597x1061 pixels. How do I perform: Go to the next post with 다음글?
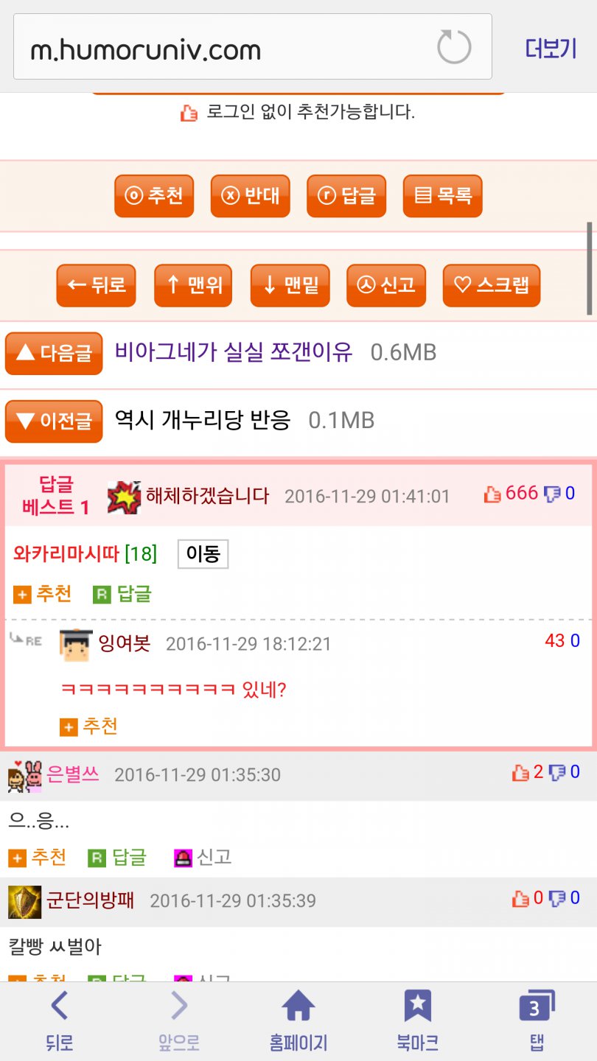pyautogui.click(x=54, y=354)
